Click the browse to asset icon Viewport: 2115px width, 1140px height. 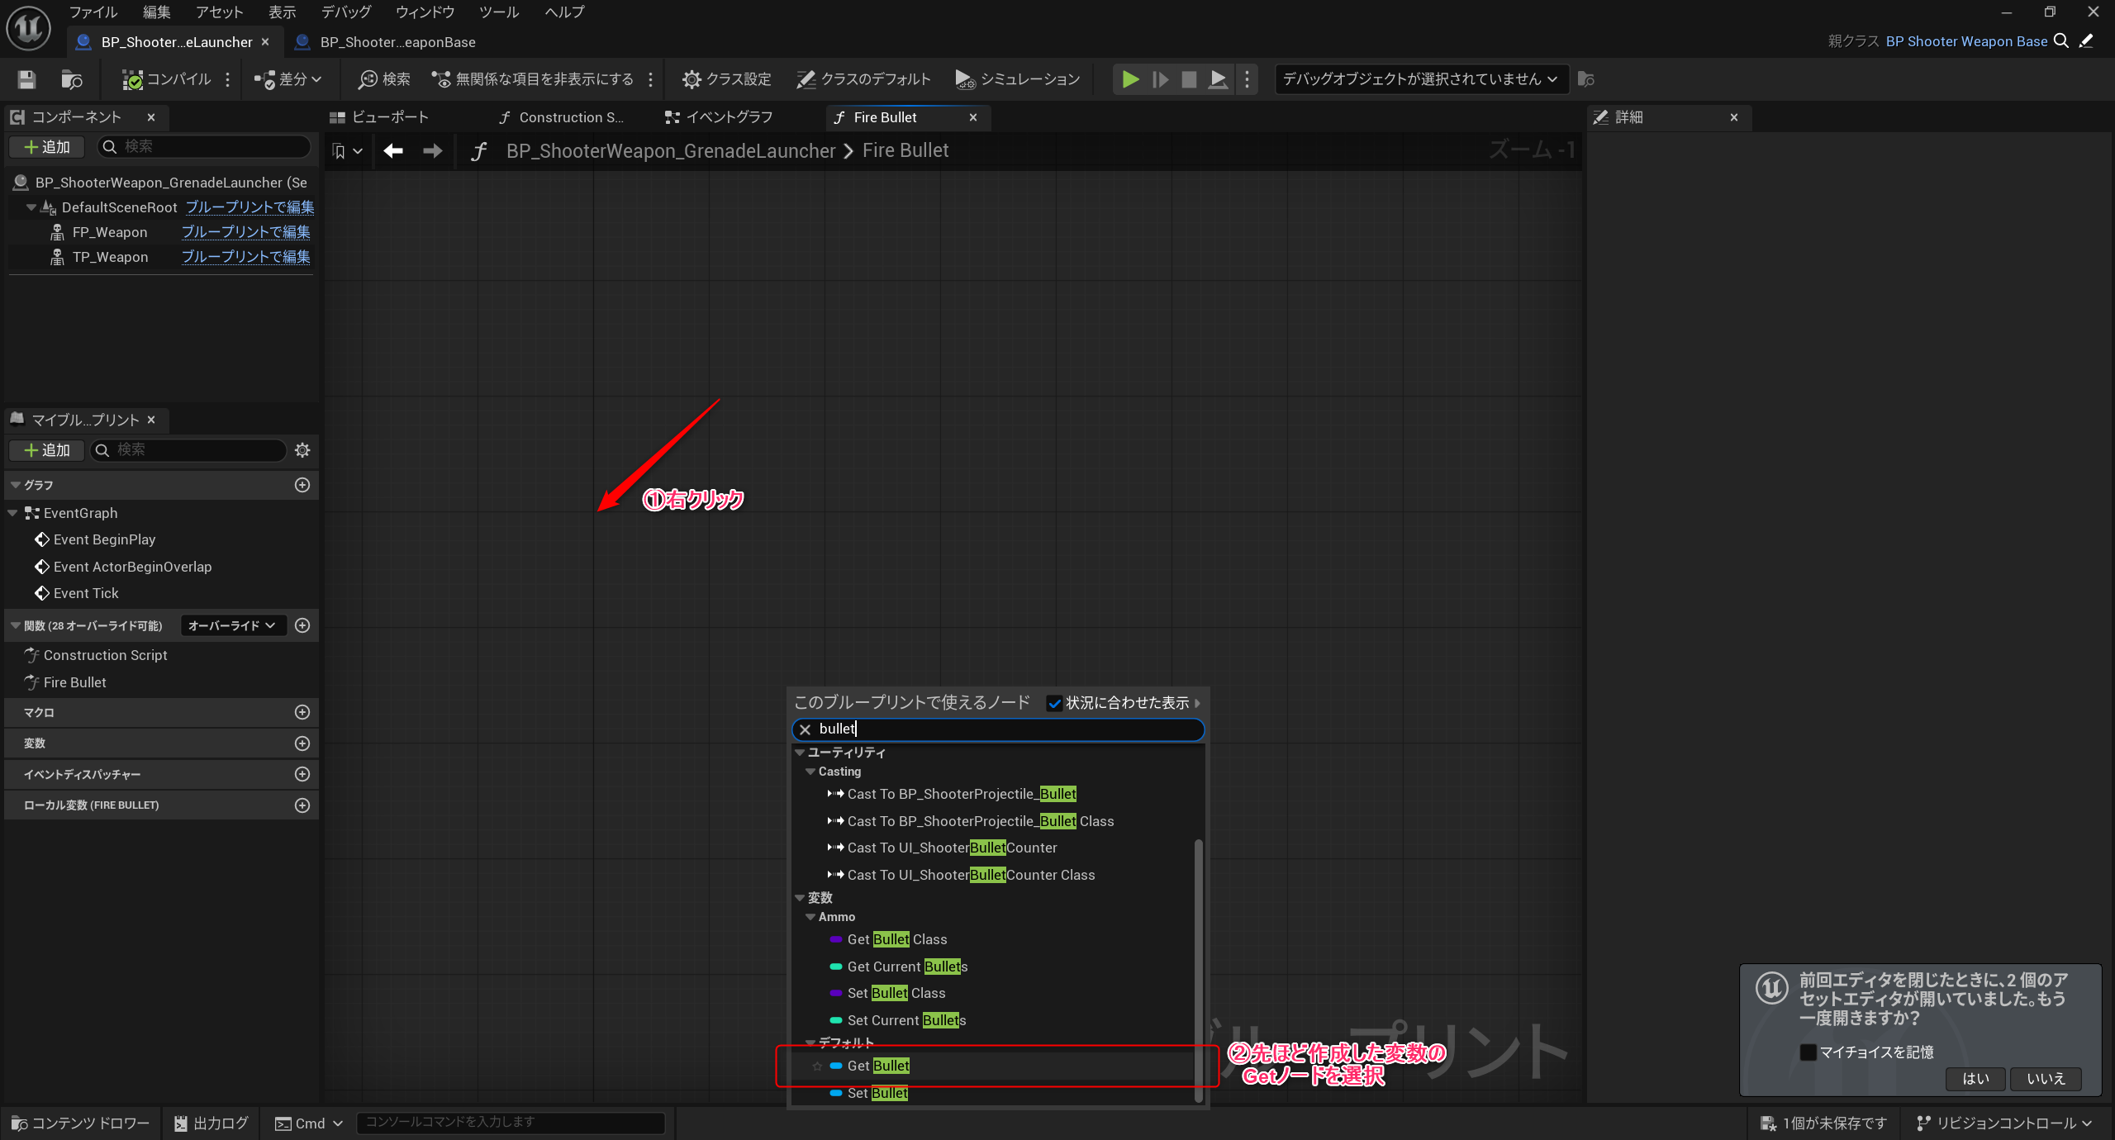(x=72, y=79)
